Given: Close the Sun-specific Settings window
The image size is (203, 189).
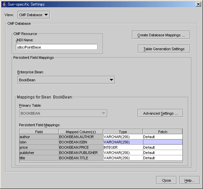Looking at the screenshot, I should (198, 4).
